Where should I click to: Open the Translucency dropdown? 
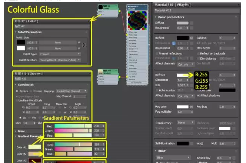(x=185, y=123)
